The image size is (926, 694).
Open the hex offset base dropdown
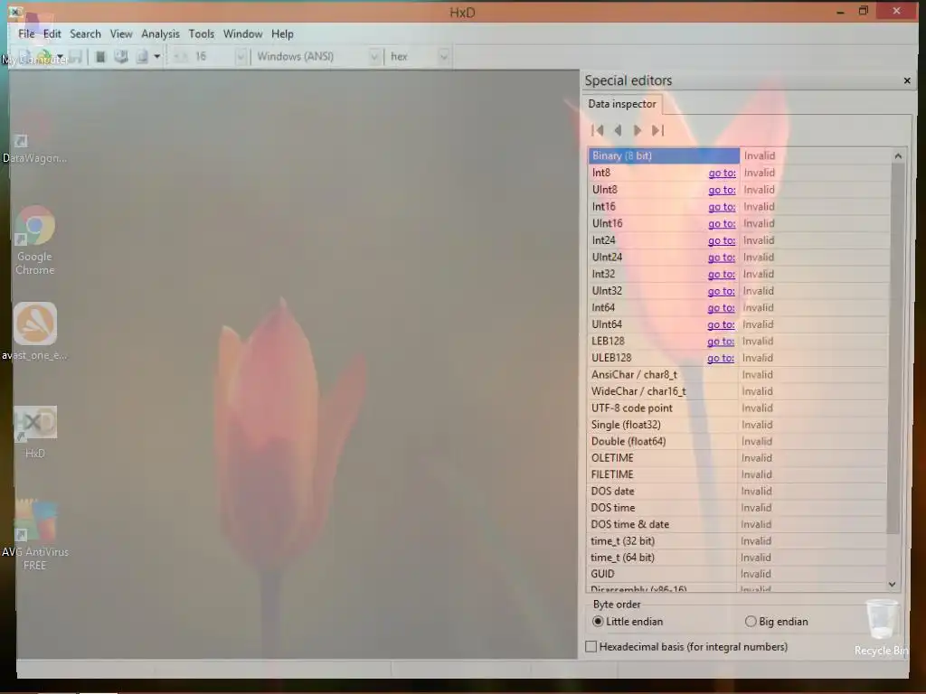pos(443,57)
